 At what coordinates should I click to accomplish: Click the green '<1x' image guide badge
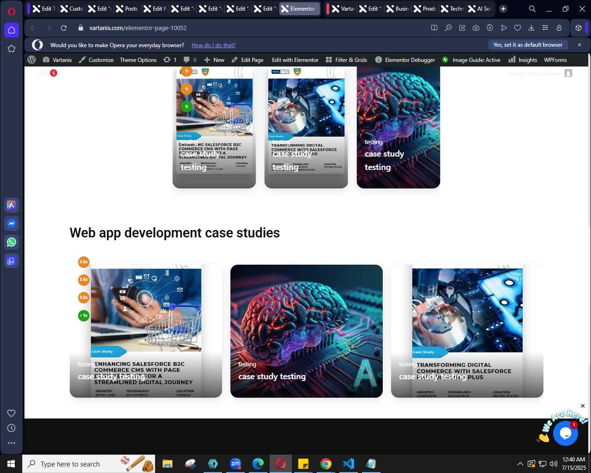click(84, 315)
